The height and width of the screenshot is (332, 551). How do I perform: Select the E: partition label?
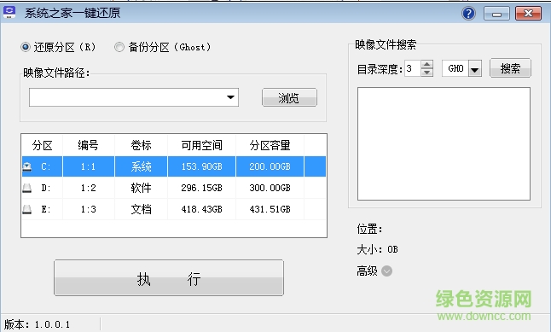coord(46,210)
